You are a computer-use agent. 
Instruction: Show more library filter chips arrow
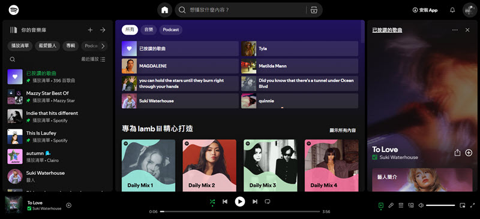click(x=103, y=46)
